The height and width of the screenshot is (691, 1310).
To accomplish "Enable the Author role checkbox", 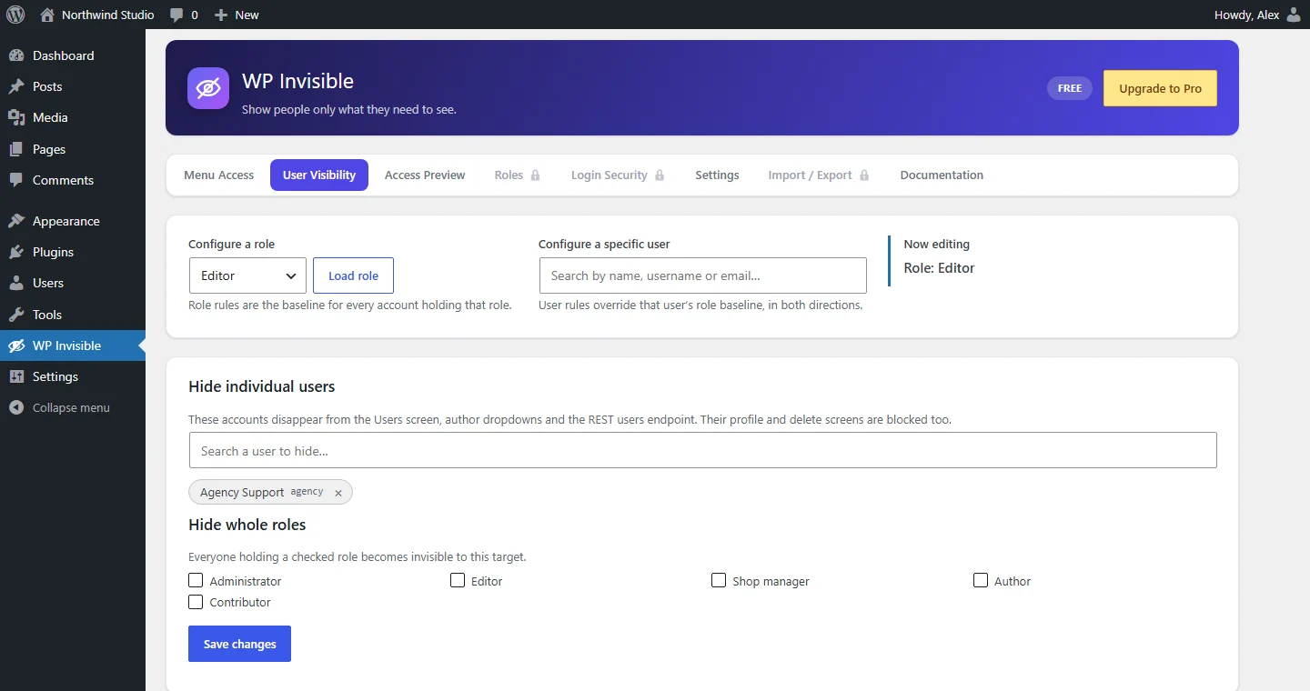I will 981,580.
